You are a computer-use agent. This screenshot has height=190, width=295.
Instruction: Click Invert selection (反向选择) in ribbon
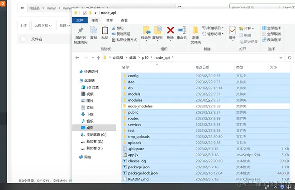click(x=271, y=40)
